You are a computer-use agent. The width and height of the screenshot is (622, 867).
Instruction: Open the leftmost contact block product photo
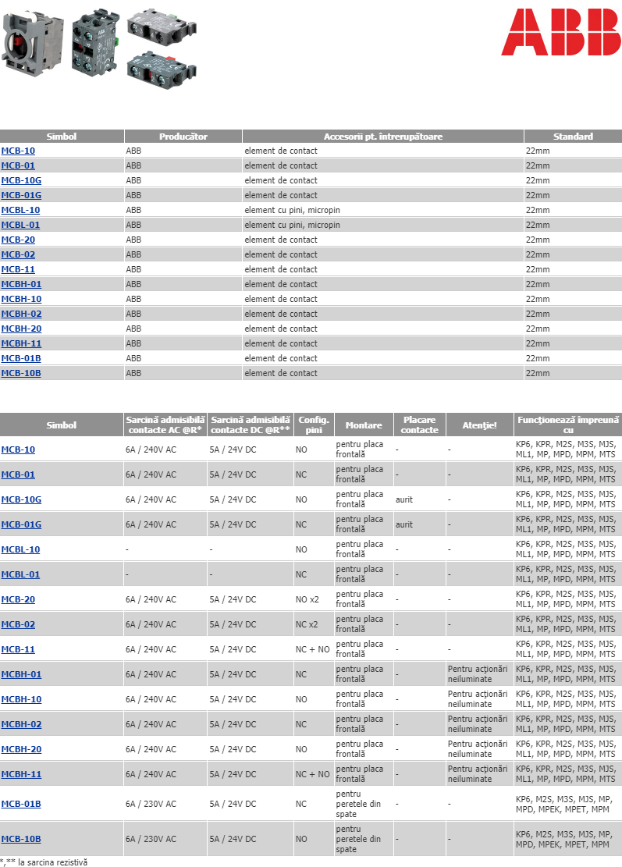click(33, 44)
